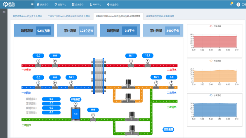Click the 0.0 value next to 瞬时流量
Viewport: 246px width, 138px height.
pos(51,99)
